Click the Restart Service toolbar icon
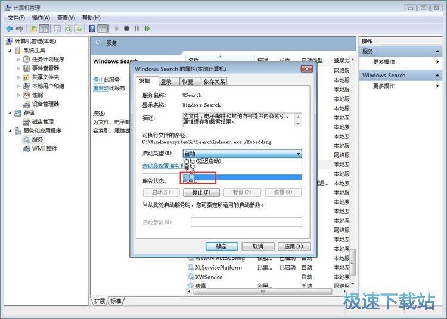 click(147, 29)
